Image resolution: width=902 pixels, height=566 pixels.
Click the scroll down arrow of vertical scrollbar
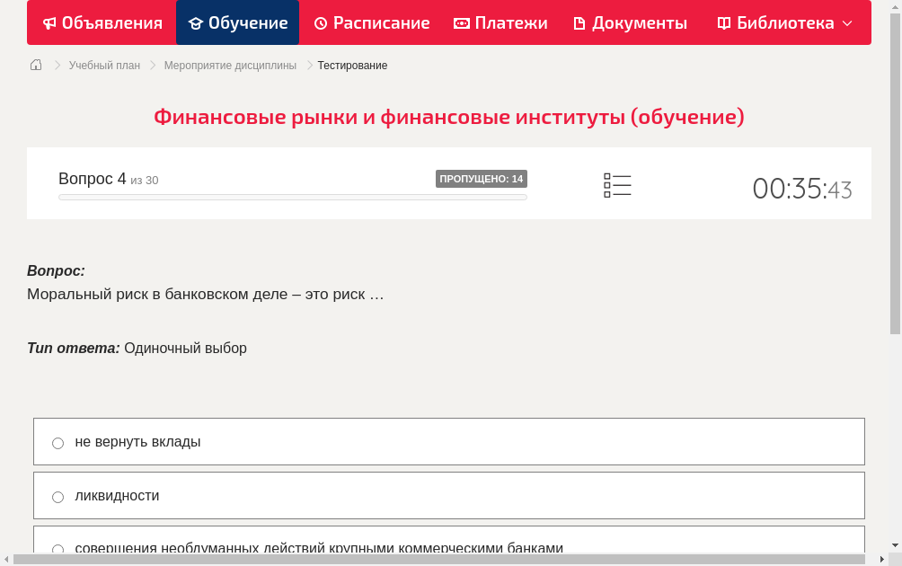(895, 545)
